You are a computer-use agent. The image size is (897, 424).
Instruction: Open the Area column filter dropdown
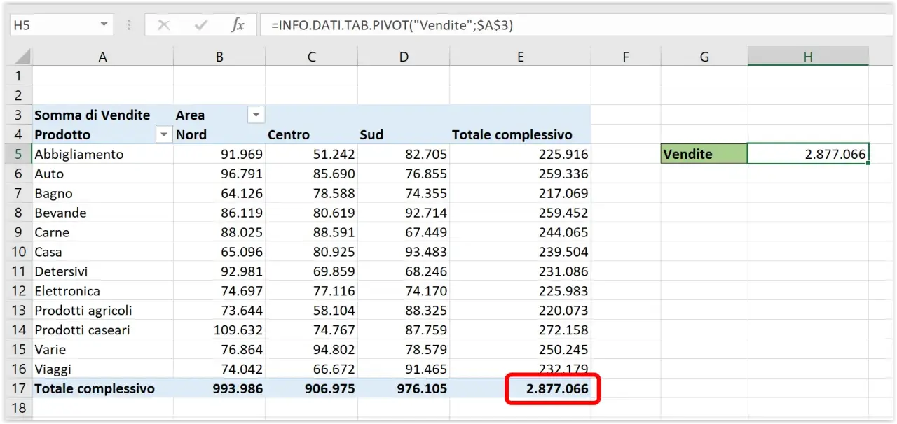point(256,115)
